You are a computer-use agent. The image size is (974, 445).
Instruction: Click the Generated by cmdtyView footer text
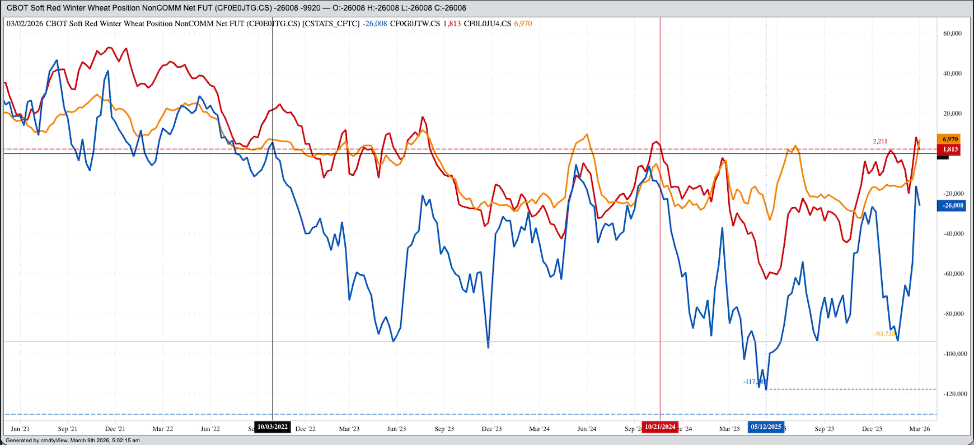click(x=73, y=441)
